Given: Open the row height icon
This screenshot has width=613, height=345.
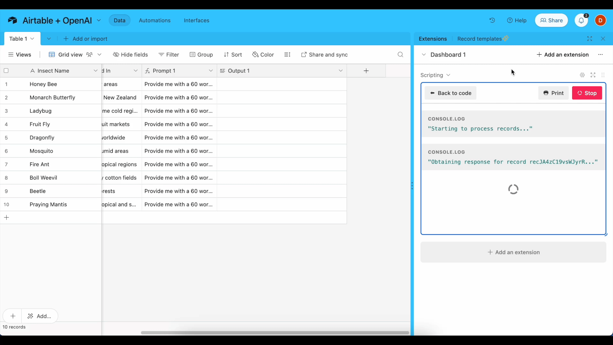Looking at the screenshot, I should click(x=287, y=55).
